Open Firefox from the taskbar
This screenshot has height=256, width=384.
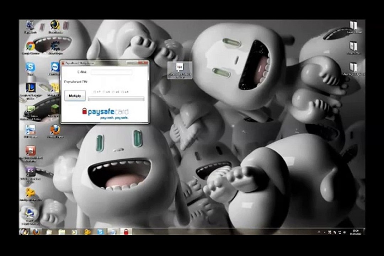click(x=36, y=231)
